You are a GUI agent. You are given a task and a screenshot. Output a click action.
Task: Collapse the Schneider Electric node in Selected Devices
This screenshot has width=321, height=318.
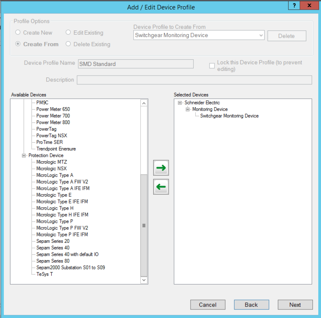180,103
